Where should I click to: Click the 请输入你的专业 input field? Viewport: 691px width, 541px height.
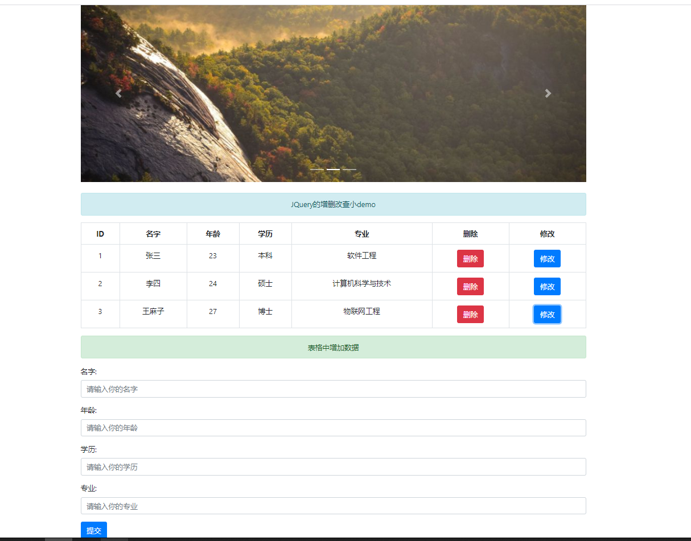click(334, 506)
